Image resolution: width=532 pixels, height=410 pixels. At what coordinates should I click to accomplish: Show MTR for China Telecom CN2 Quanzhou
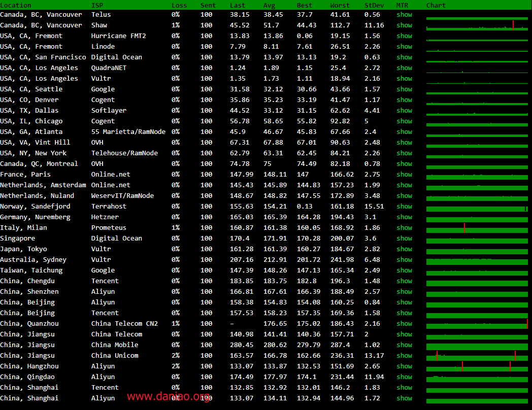pos(404,324)
